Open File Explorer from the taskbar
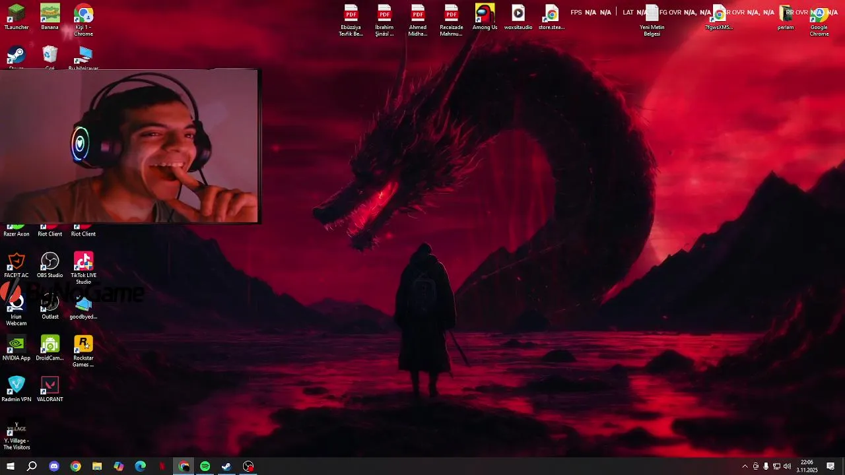Screen dimensions: 845x475 [97, 466]
